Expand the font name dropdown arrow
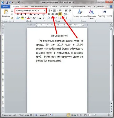Image resolution: width=114 pixels, height=118 pixels. click(35, 11)
